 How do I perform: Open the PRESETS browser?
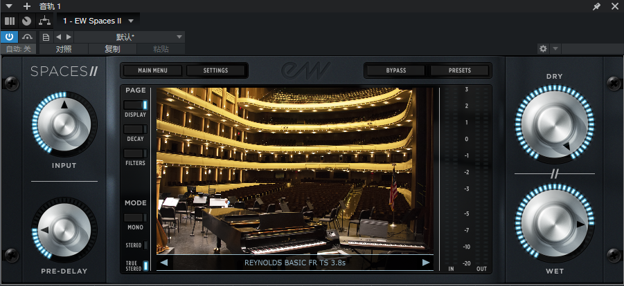(x=460, y=70)
